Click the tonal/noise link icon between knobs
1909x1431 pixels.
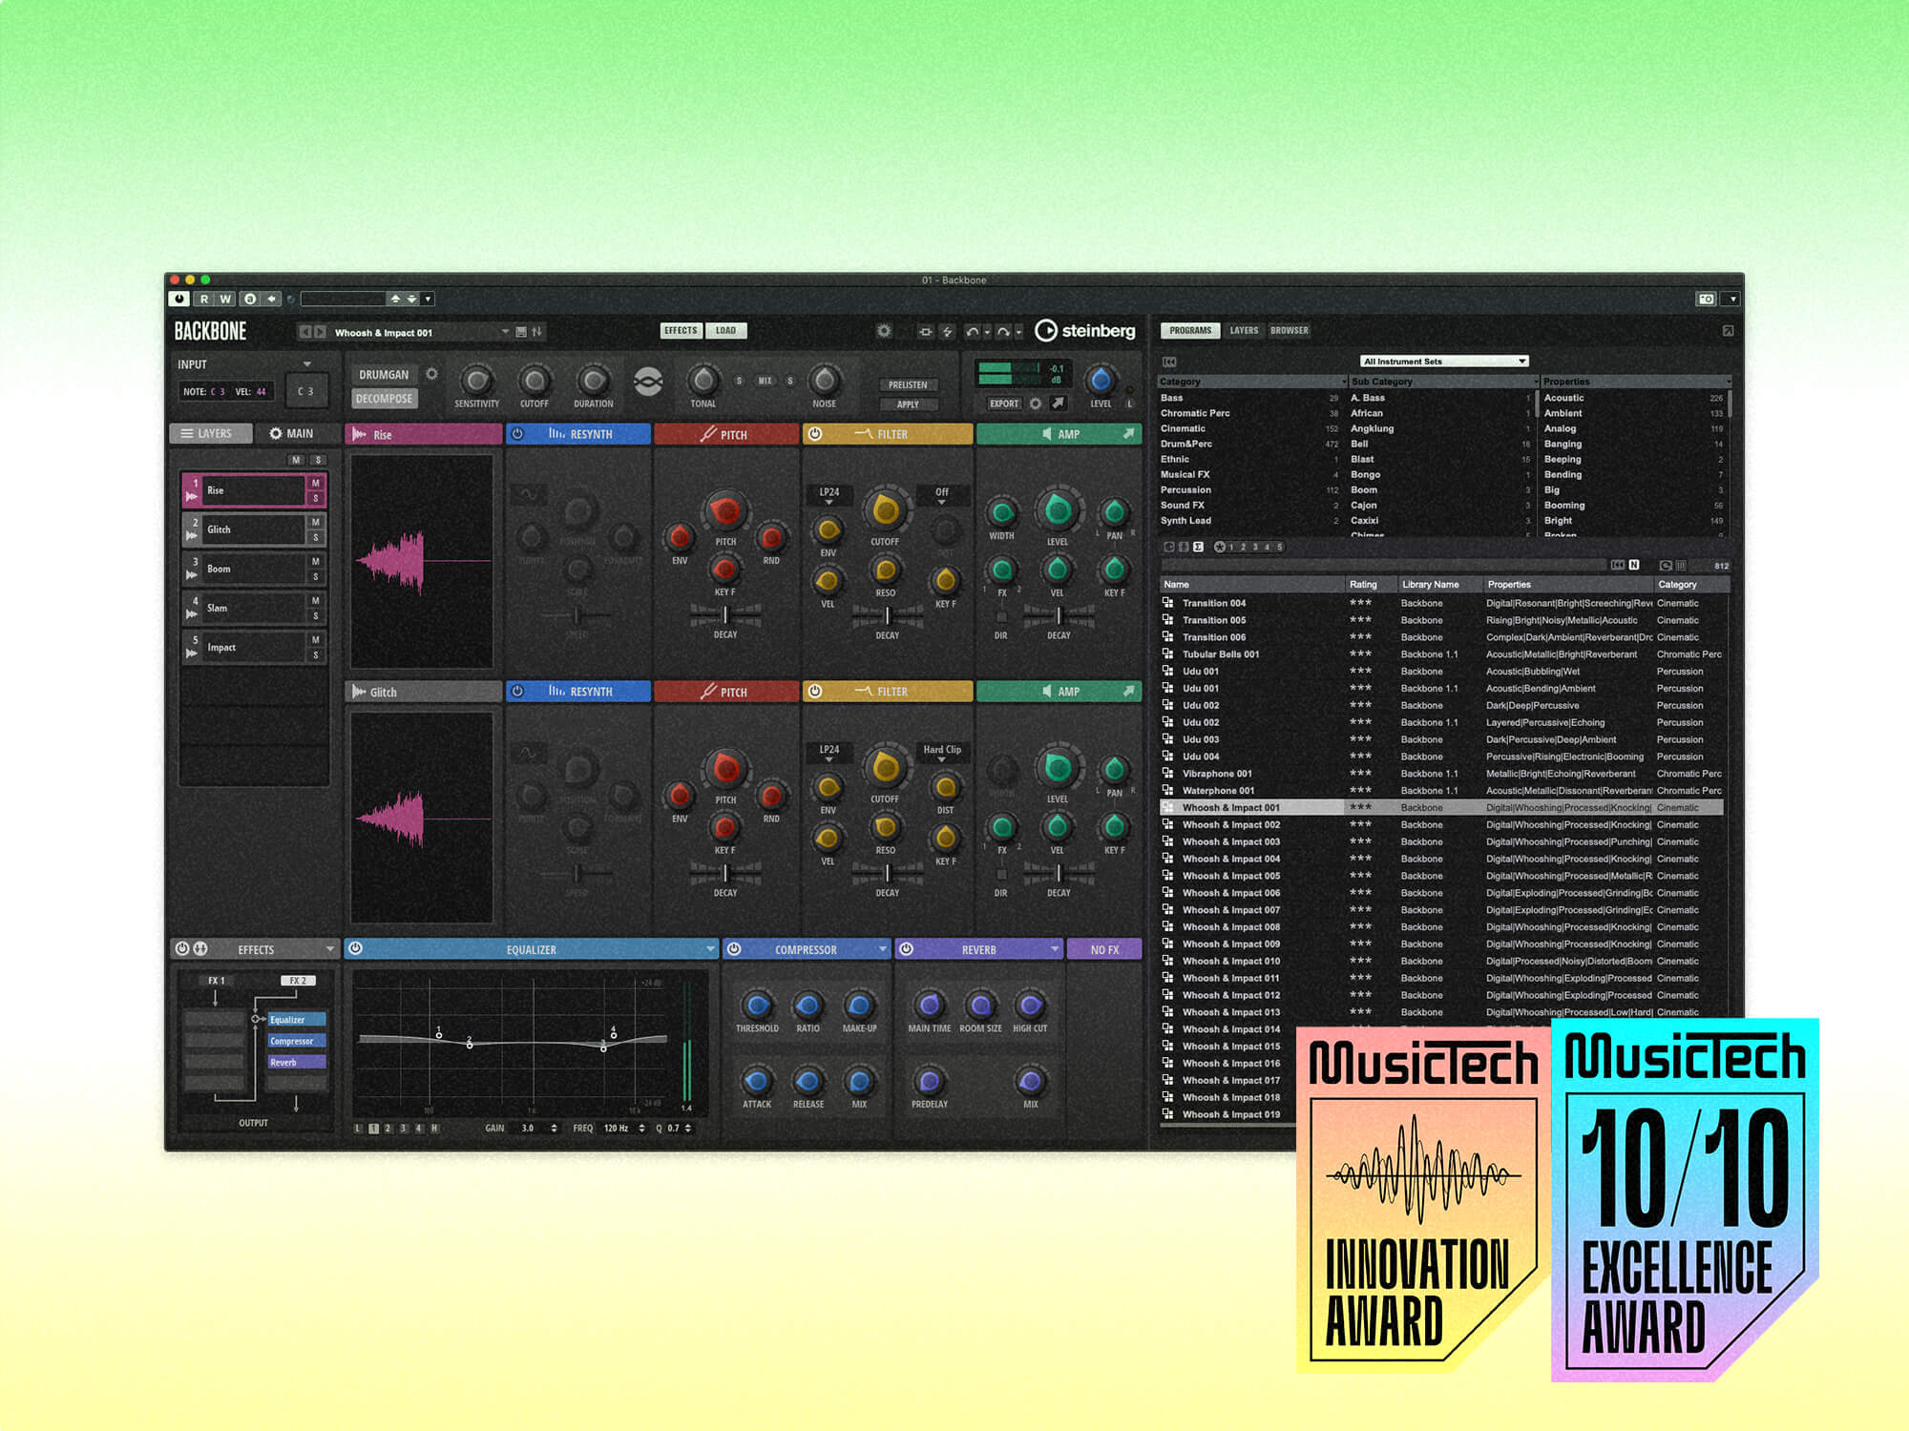[648, 382]
